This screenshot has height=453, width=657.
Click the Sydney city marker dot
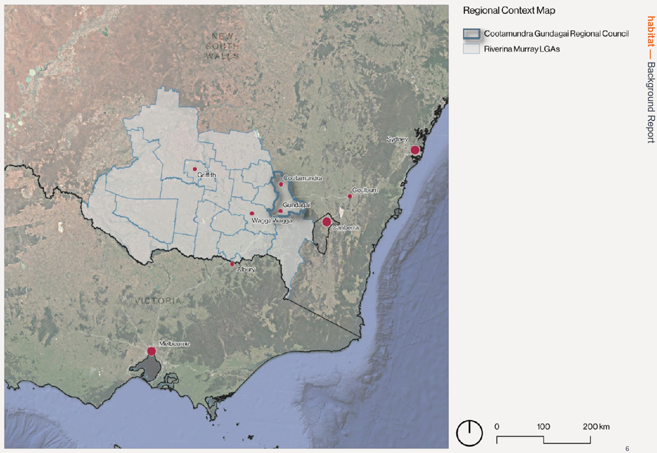tap(415, 150)
